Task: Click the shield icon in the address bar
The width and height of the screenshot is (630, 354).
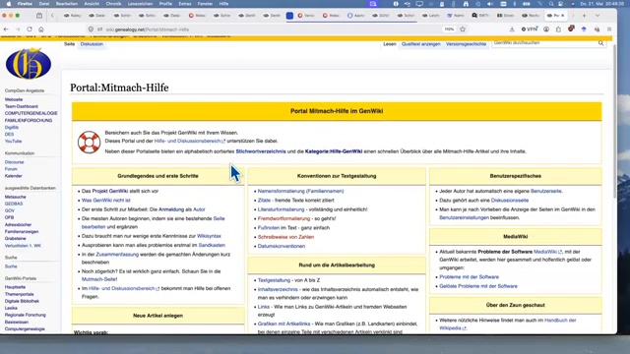Action: (x=91, y=29)
